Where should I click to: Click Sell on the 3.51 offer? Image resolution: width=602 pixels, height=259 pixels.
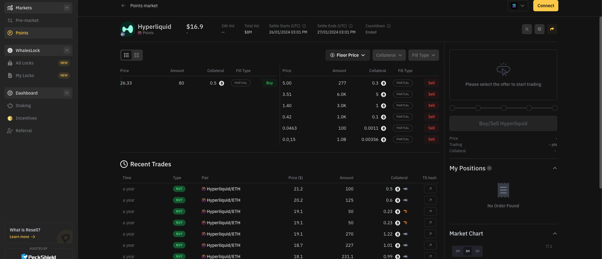click(x=432, y=94)
